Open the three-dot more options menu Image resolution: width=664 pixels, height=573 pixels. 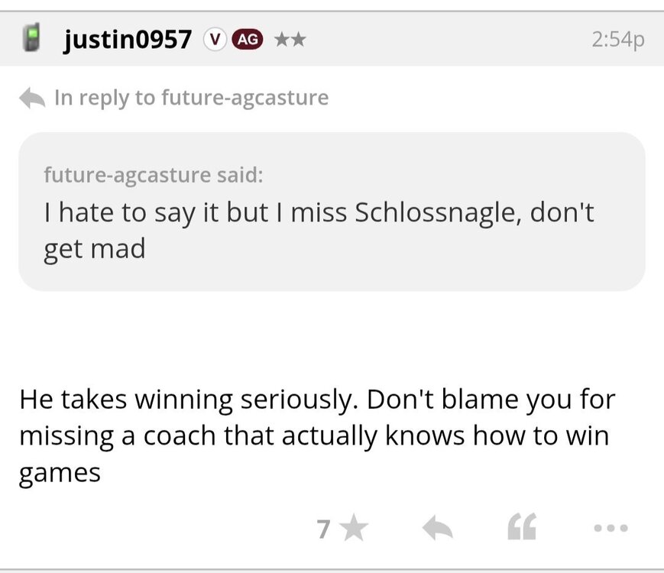coord(610,527)
